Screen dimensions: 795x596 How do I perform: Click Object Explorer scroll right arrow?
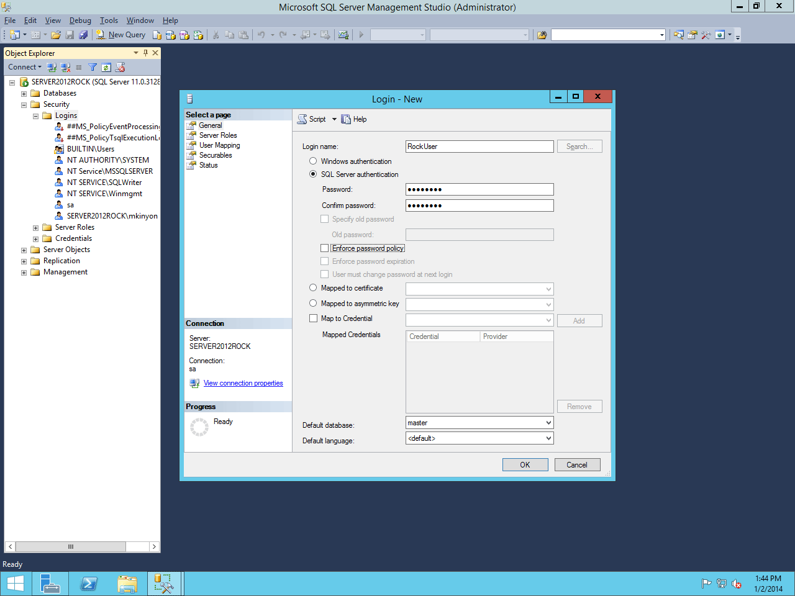[154, 546]
